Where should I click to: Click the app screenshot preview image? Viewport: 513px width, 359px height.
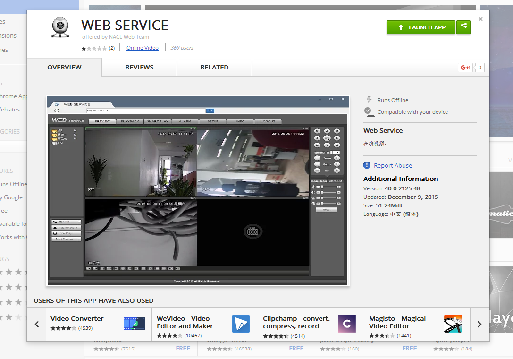pyautogui.click(x=198, y=191)
